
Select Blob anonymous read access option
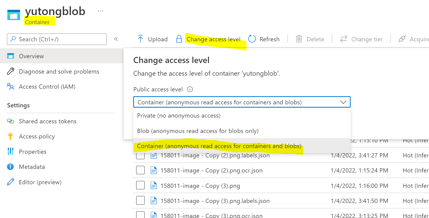(x=198, y=131)
